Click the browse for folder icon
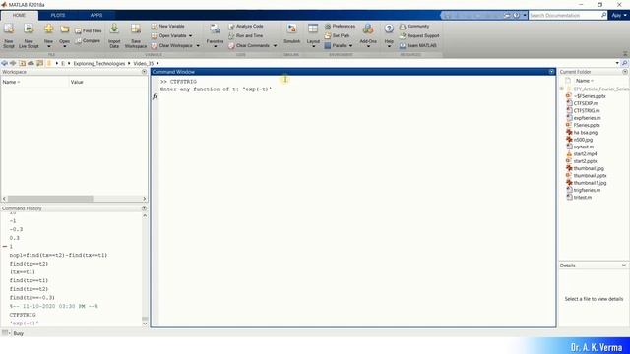The width and height of the screenshot is (630, 354). (x=39, y=63)
